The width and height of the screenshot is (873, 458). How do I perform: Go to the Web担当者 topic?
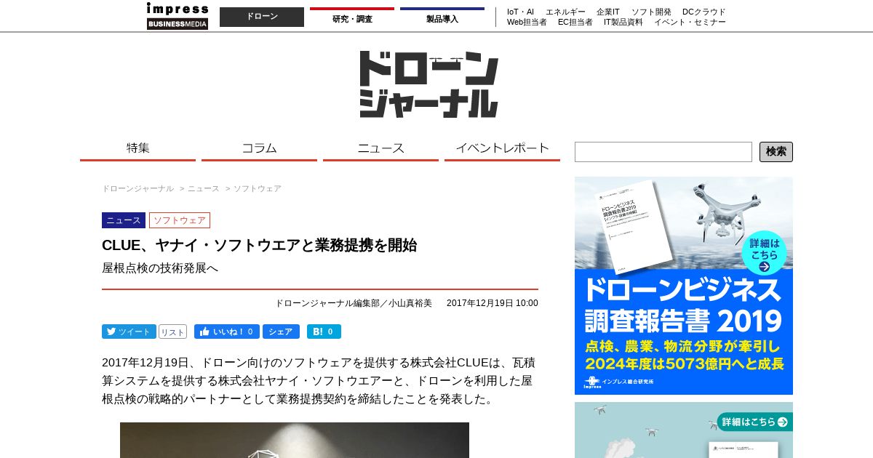527,22
